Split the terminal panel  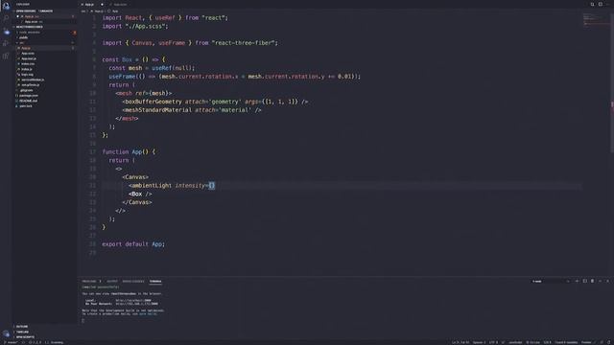[x=584, y=281]
